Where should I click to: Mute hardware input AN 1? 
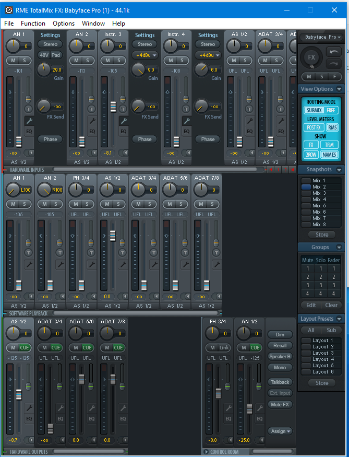[x=13, y=61]
